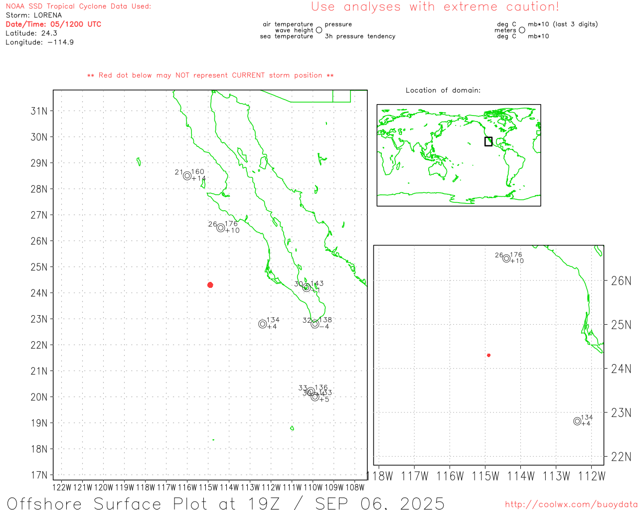The height and width of the screenshot is (510, 638).
Task: Click the 'Location of domain:' label
Action: click(443, 90)
